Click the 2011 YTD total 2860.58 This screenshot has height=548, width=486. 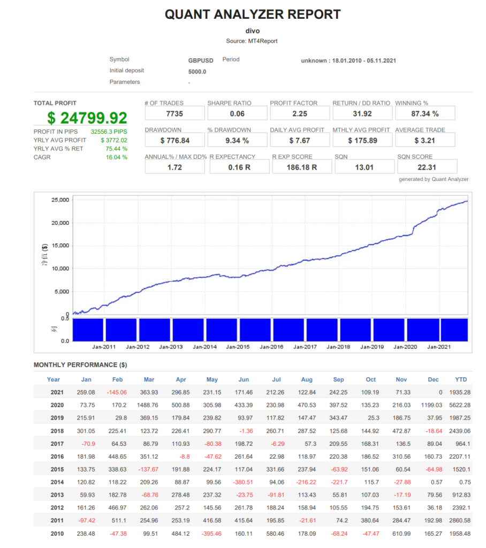pos(460,521)
